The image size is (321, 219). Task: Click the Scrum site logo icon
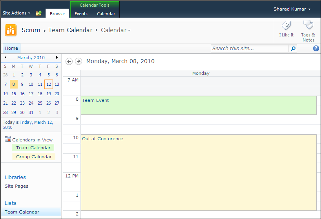[x=11, y=30]
